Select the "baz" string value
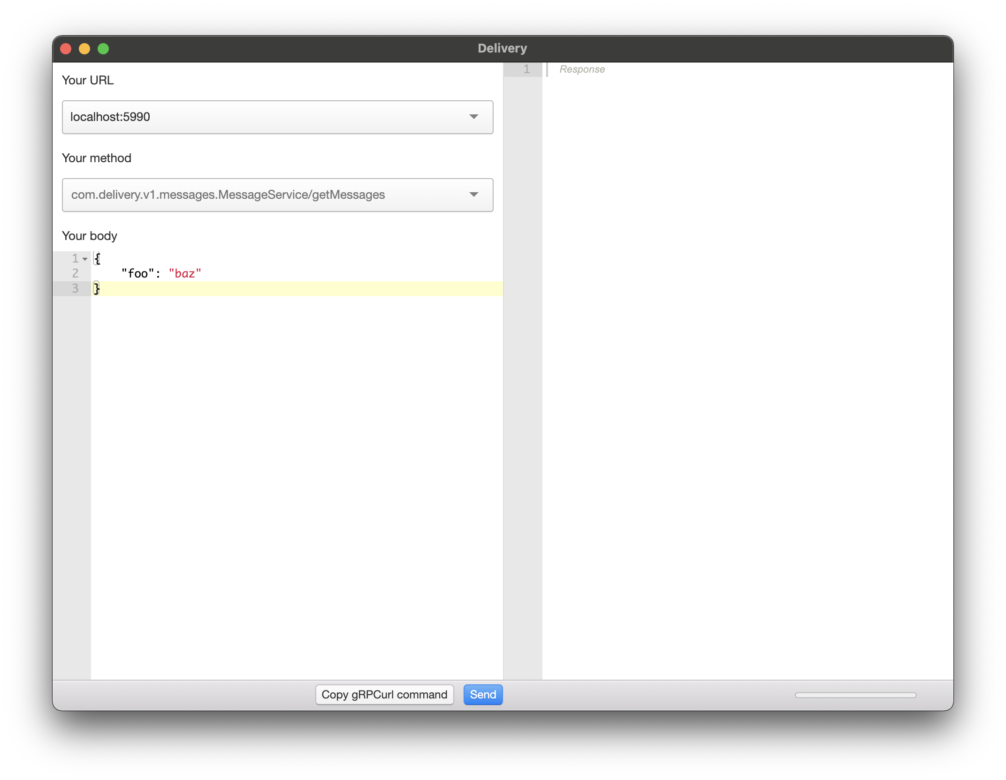Screen dimensions: 1006x780 point(186,273)
